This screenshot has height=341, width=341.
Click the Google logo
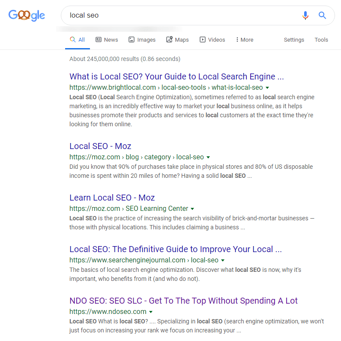[27, 15]
